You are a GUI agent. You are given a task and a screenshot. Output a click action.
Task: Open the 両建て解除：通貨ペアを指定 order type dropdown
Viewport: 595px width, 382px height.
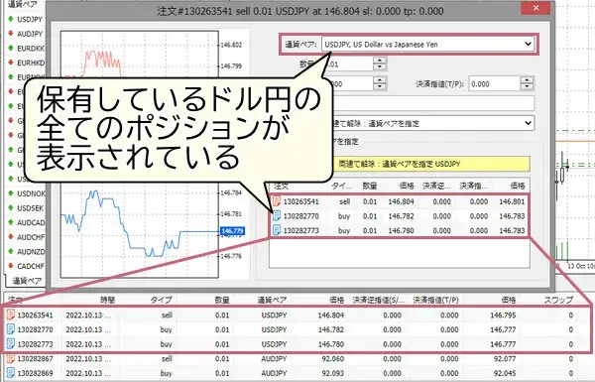pos(432,123)
